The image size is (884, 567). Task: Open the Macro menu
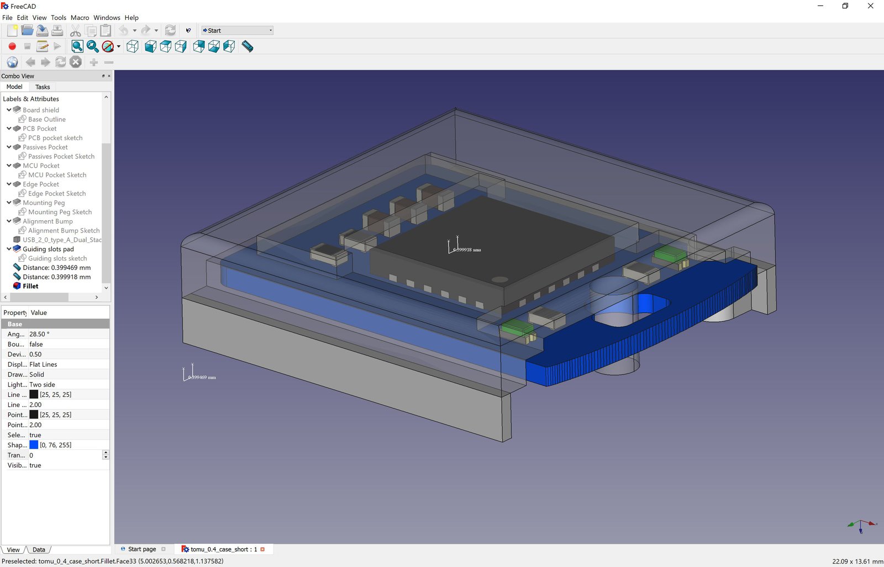(x=80, y=18)
